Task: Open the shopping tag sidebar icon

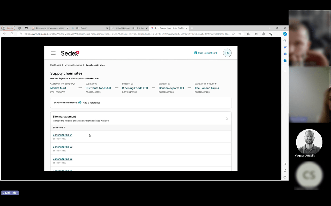Action: point(285,47)
